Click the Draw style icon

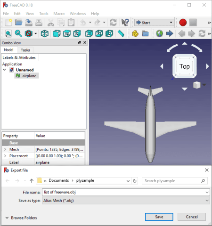[x=29, y=33]
